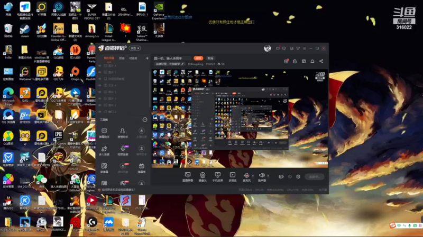The image size is (423, 237).
Task: Click the pencil icon to edit stream category
Action: (x=182, y=64)
